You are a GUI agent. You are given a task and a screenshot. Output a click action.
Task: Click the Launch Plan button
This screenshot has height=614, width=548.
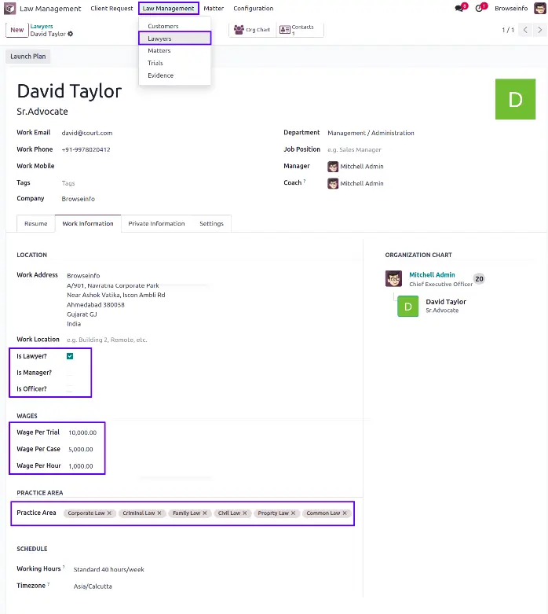[x=28, y=57]
